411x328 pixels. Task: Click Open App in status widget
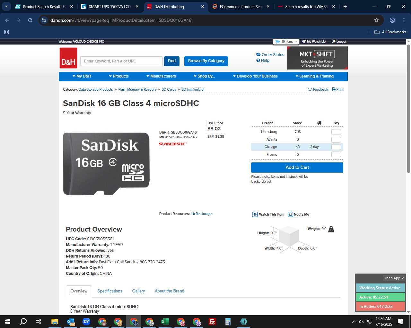(394, 278)
